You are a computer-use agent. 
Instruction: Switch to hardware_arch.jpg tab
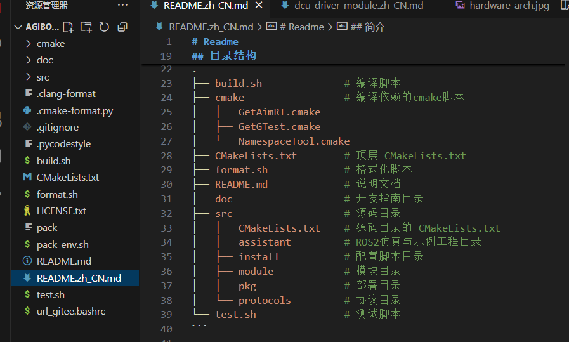509,6
